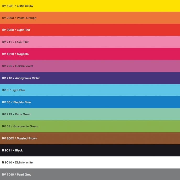Select the Love Pink RV 211 band
The image size is (180, 180).
pyautogui.click(x=90, y=42)
